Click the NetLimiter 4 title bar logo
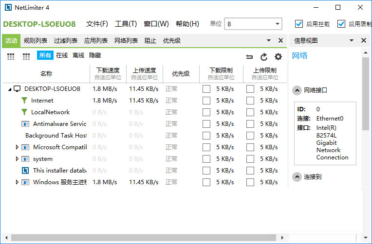 coord(8,8)
